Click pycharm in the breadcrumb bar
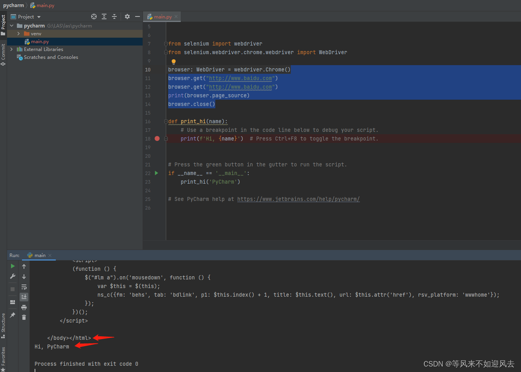The height and width of the screenshot is (372, 521). coord(13,5)
